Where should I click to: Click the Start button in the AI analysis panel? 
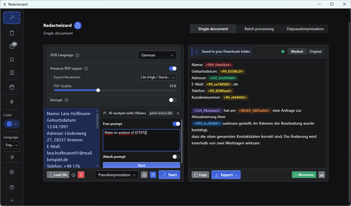pos(142,165)
